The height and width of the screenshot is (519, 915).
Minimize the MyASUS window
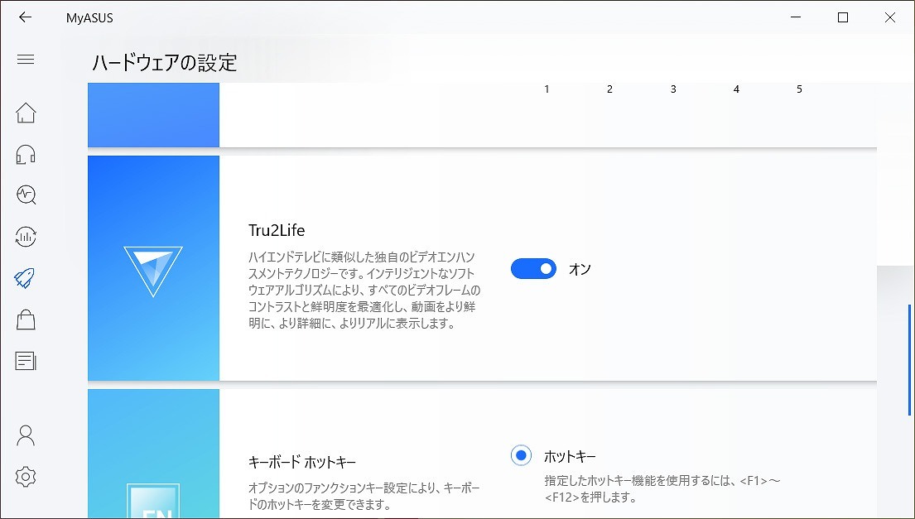796,17
